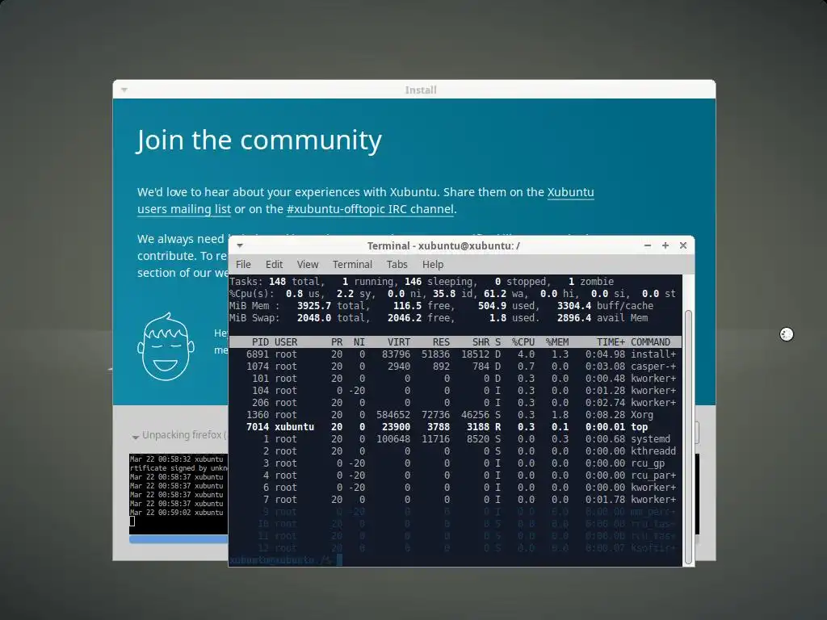
Task: Open the File menu in Terminal
Action: click(243, 264)
